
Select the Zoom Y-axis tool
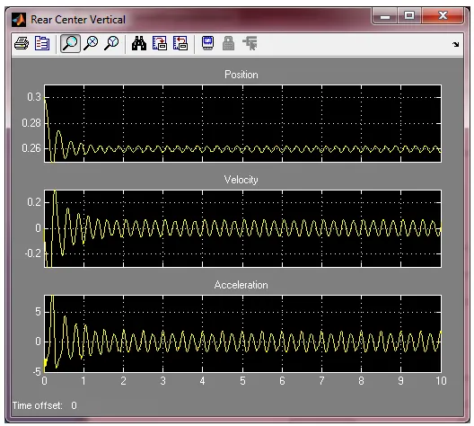point(111,43)
